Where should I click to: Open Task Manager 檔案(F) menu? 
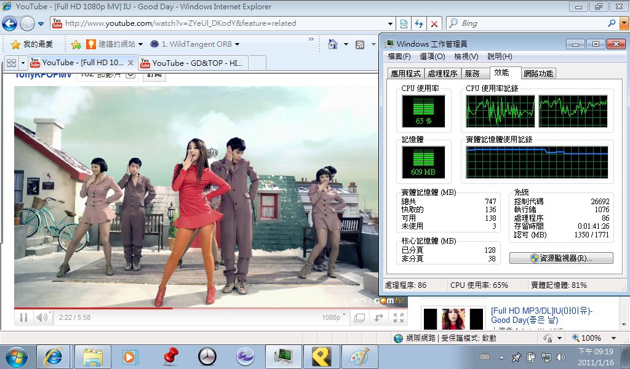(x=399, y=57)
